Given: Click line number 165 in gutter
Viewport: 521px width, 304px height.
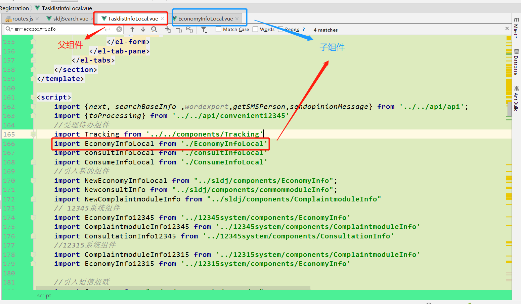Looking at the screenshot, I should 9,134.
